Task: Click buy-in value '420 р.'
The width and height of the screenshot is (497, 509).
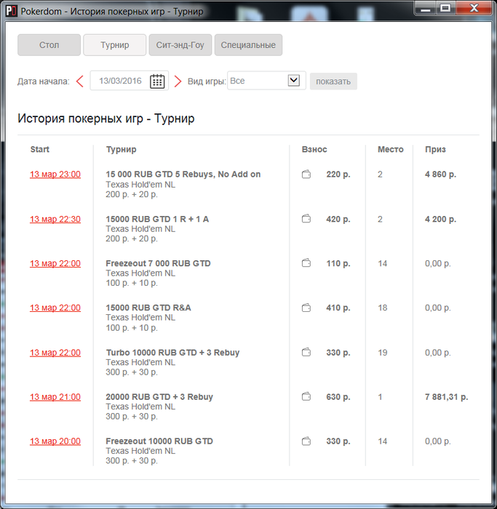Action: pyautogui.click(x=338, y=219)
